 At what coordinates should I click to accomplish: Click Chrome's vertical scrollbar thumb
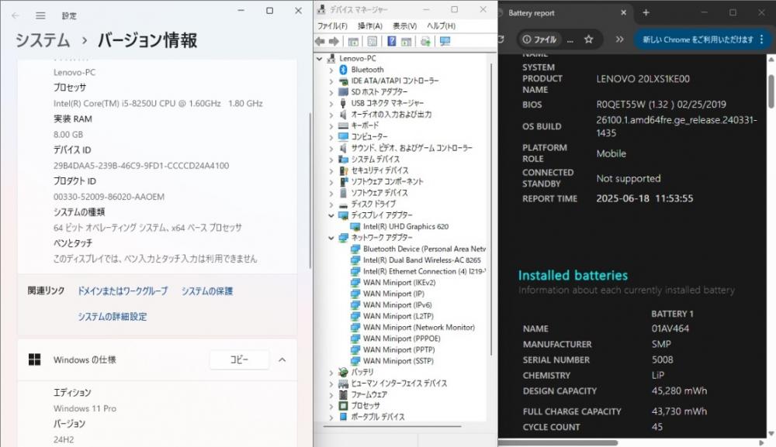pyautogui.click(x=771, y=91)
